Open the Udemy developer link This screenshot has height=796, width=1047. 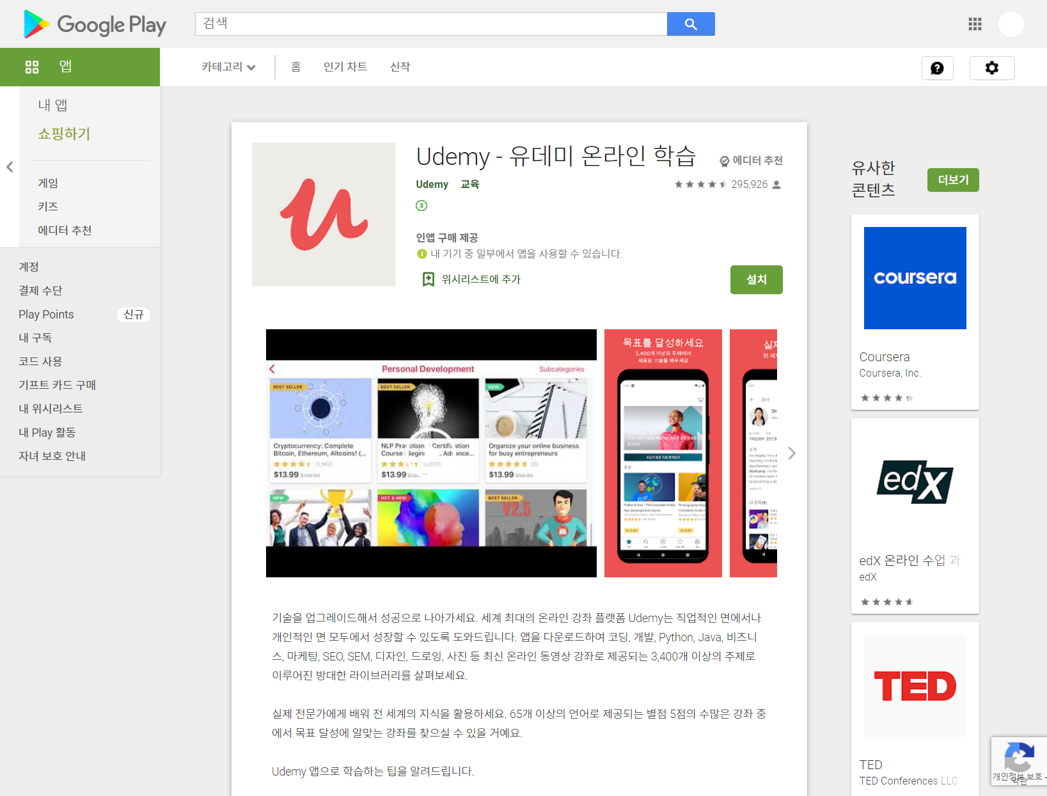click(432, 184)
